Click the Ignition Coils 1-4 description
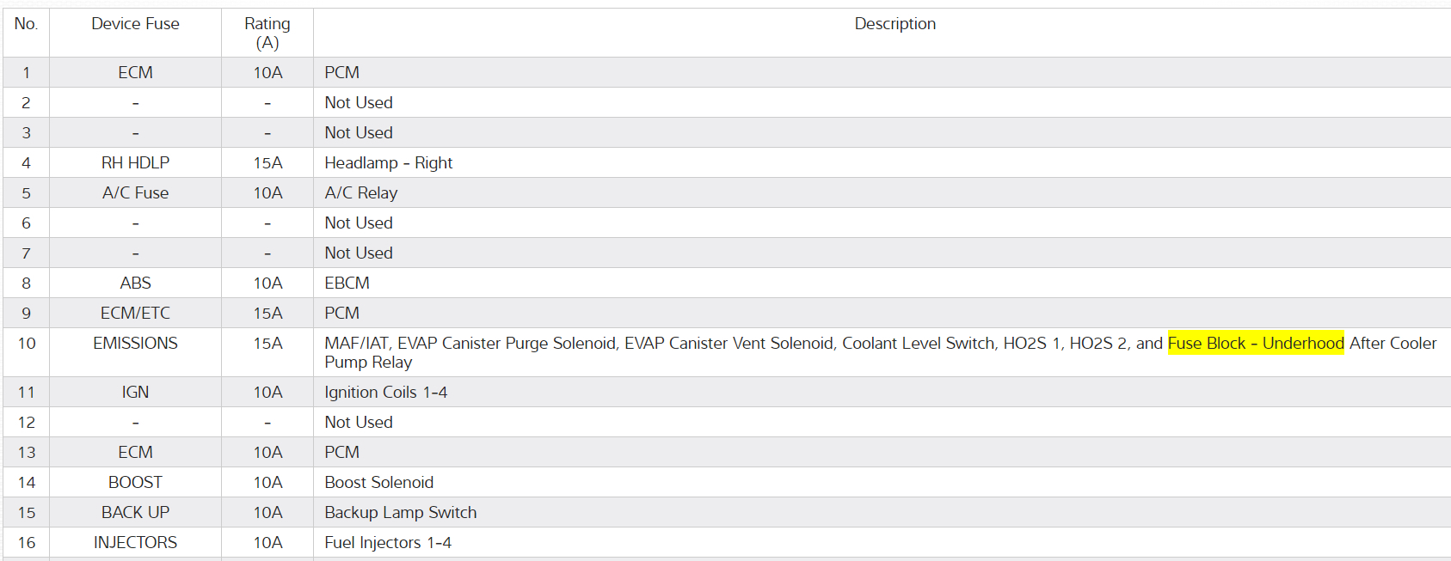Screen dimensions: 1451x561 [385, 393]
